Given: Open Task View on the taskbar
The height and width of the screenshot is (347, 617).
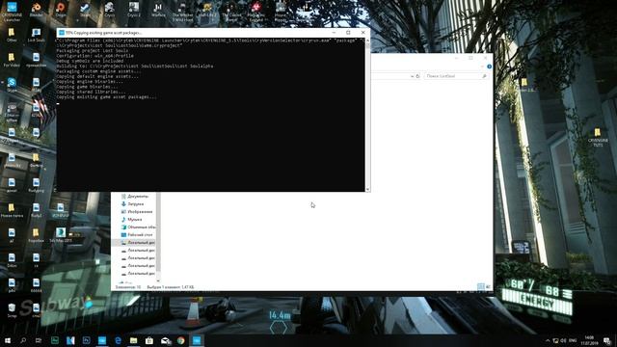Looking at the screenshot, I should coord(39,340).
